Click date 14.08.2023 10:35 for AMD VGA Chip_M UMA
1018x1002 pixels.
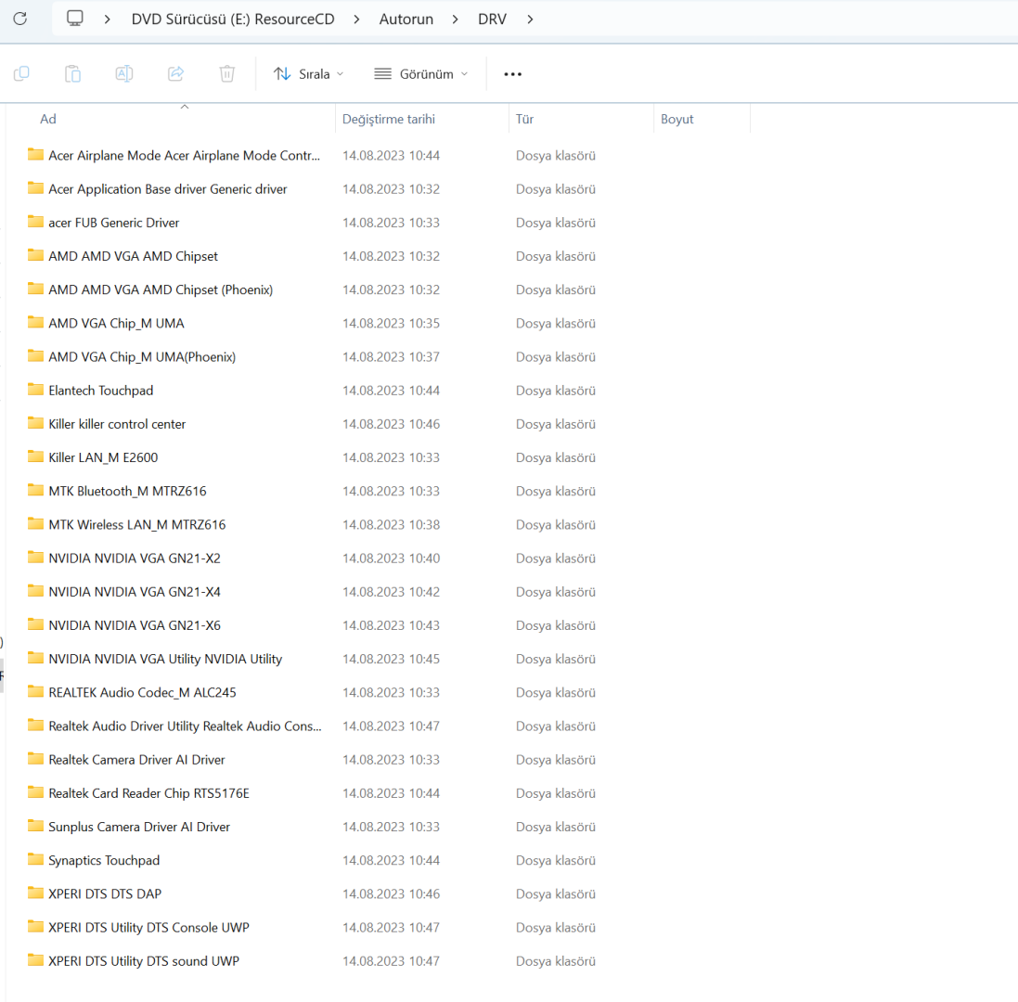(391, 323)
